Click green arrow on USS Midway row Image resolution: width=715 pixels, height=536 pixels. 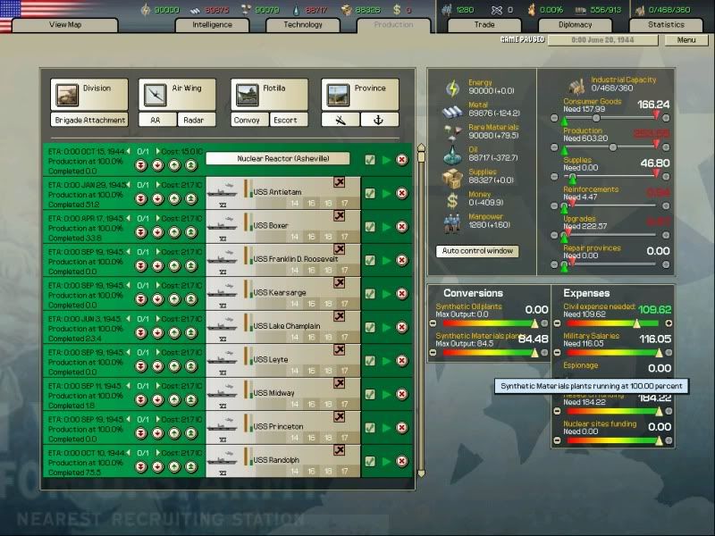[x=386, y=395]
